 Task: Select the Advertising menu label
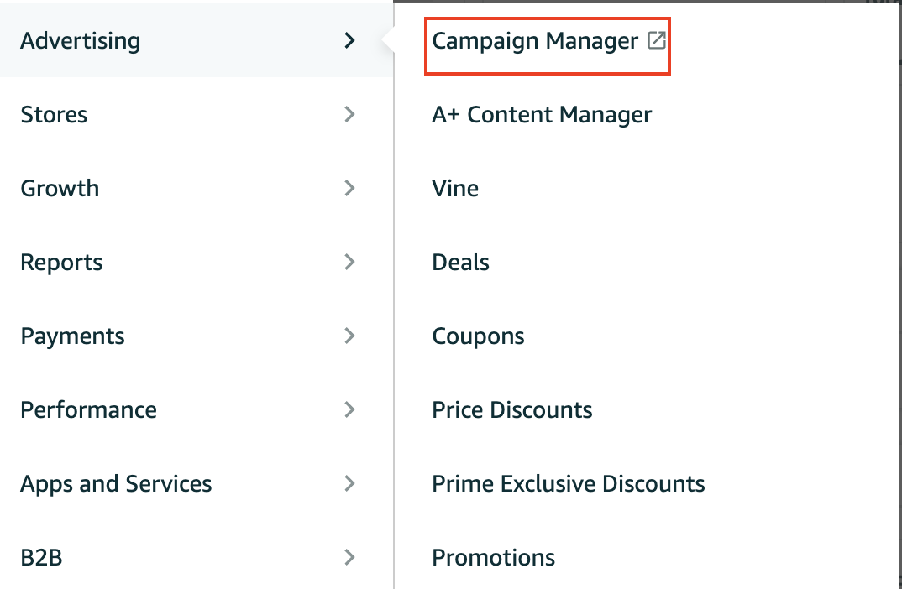point(81,40)
